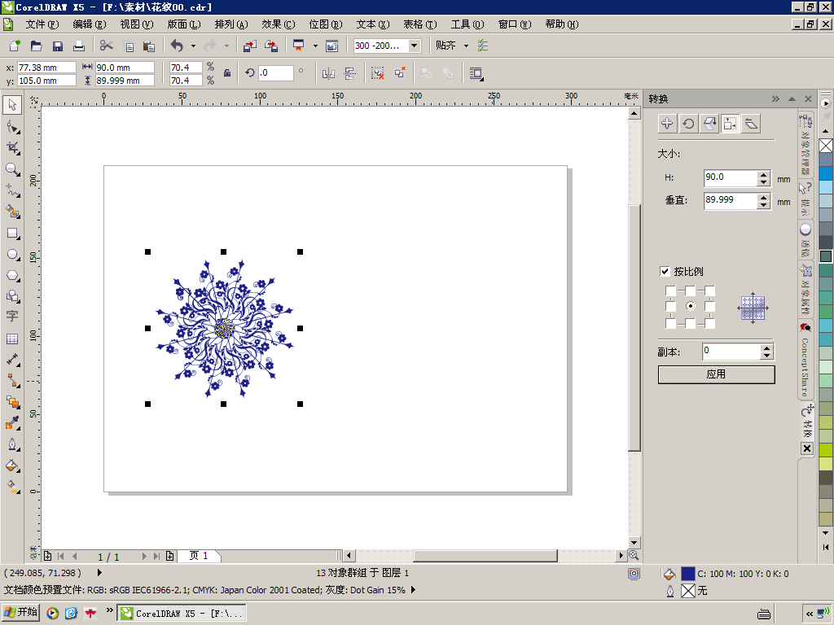The width and height of the screenshot is (834, 625).
Task: Click the Save icon
Action: 58,46
